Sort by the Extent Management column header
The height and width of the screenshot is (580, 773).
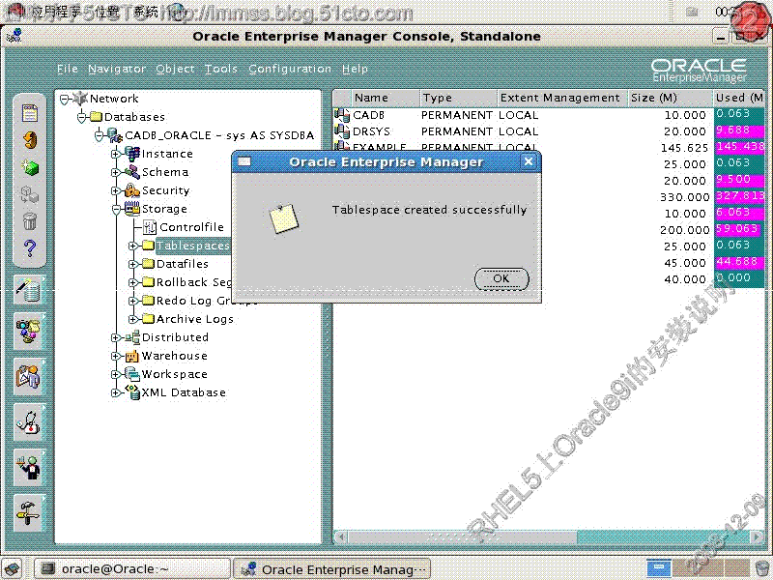562,99
